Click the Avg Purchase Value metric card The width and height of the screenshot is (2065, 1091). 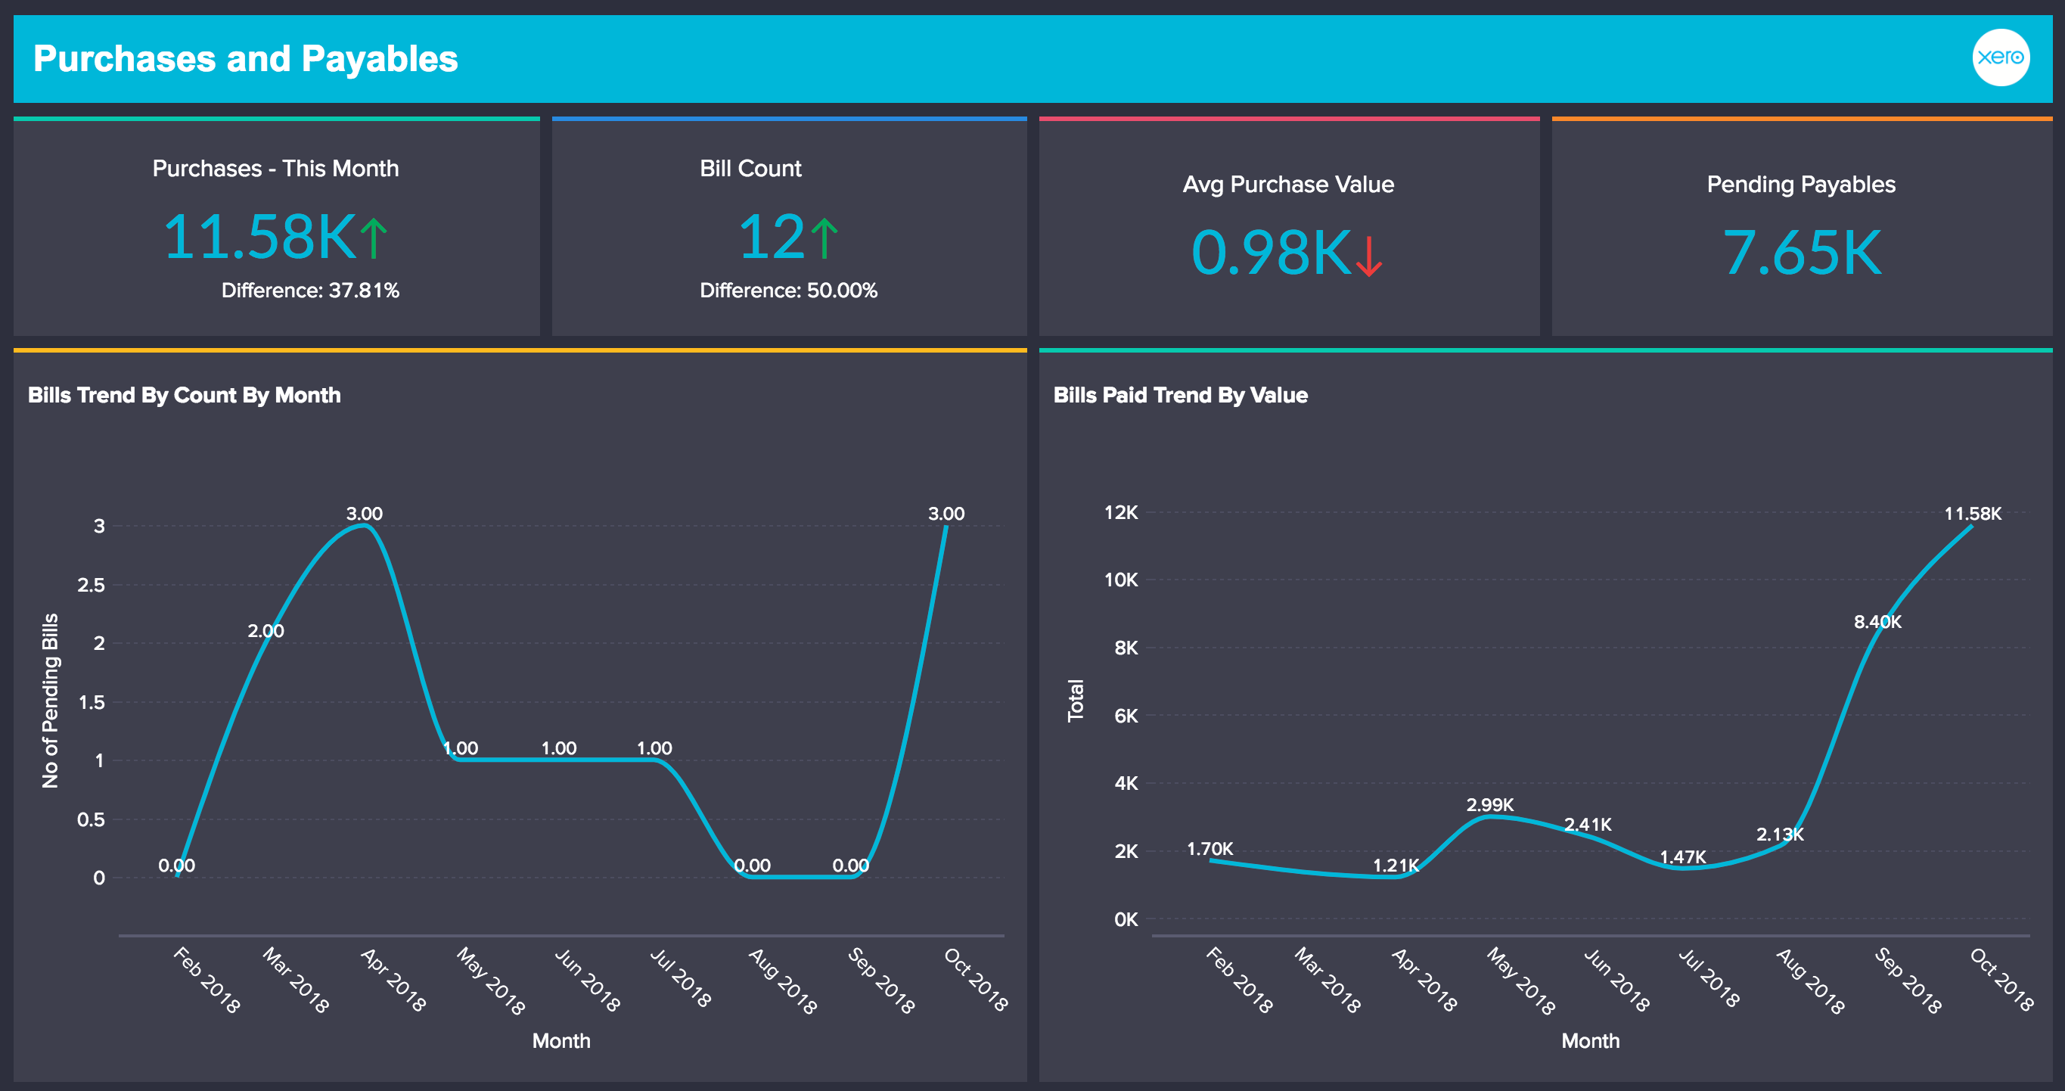click(1290, 225)
